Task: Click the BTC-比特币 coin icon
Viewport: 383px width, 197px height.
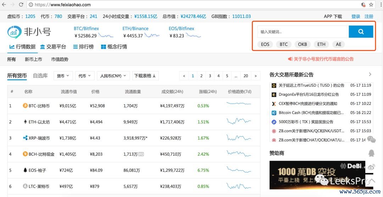Action: [25, 106]
